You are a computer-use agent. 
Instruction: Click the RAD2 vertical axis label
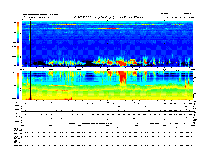pyautogui.click(x=21, y=35)
